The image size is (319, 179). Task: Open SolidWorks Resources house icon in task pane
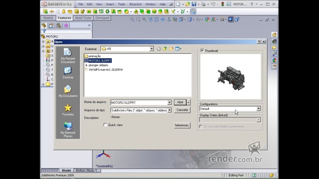[x=274, y=34]
